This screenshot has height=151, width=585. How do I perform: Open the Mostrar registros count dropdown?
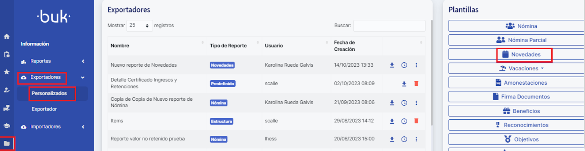coord(139,26)
